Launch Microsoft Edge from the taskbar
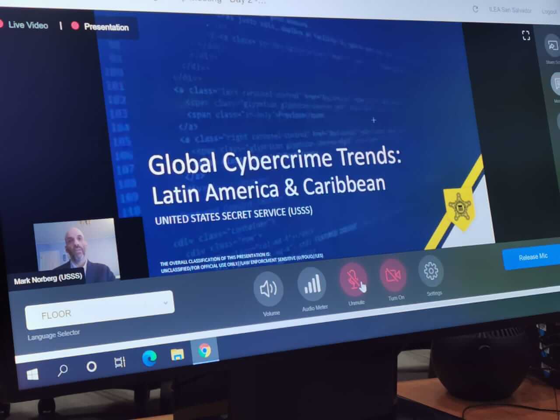This screenshot has height=420, width=560. (x=149, y=358)
